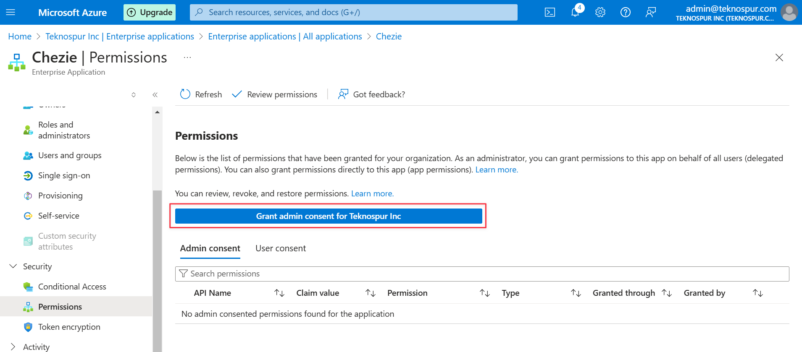Open Cloud Shell from the top bar

pos(550,13)
